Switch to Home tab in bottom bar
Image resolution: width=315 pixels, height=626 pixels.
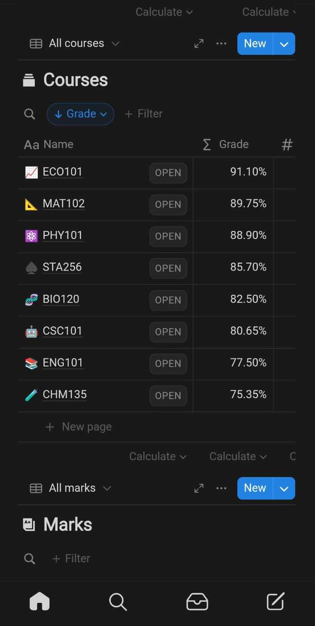(x=39, y=601)
